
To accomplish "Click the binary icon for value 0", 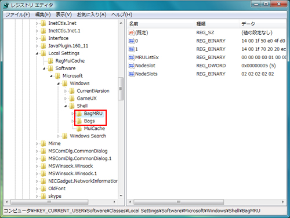I will pos(132,41).
